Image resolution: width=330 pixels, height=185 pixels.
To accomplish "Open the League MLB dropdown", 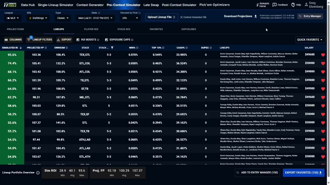I will click(x=13, y=18).
